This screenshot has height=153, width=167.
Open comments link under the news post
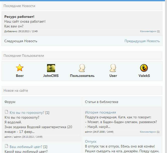150,31
